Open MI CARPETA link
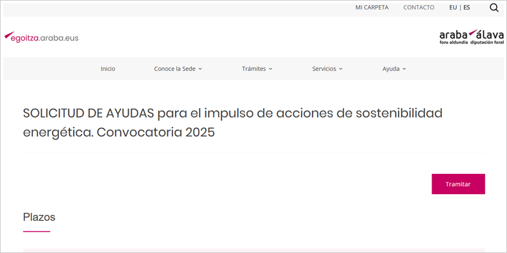507x253 pixels. [x=372, y=8]
